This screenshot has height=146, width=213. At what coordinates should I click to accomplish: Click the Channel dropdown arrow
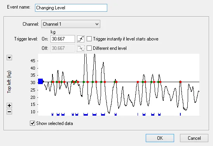(x=97, y=24)
